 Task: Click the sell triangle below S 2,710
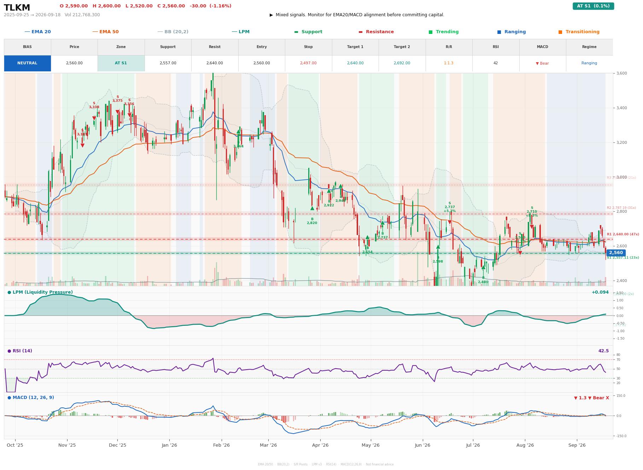tap(532, 227)
